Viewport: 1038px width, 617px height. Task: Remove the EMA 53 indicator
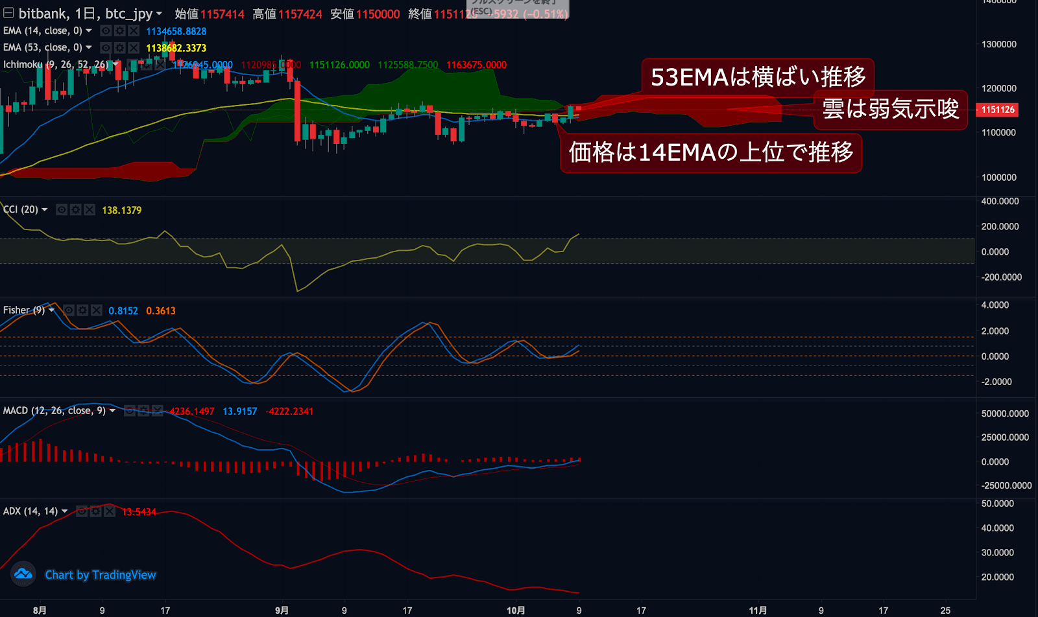pos(134,47)
